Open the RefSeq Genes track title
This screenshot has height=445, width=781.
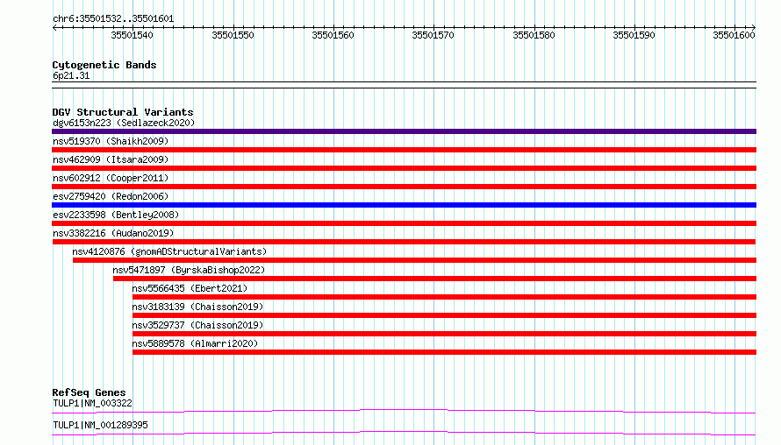(x=89, y=392)
